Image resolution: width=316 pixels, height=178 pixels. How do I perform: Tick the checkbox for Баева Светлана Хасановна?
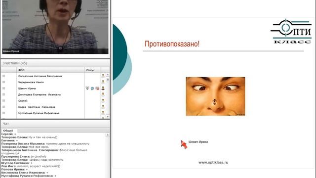tap(3, 107)
